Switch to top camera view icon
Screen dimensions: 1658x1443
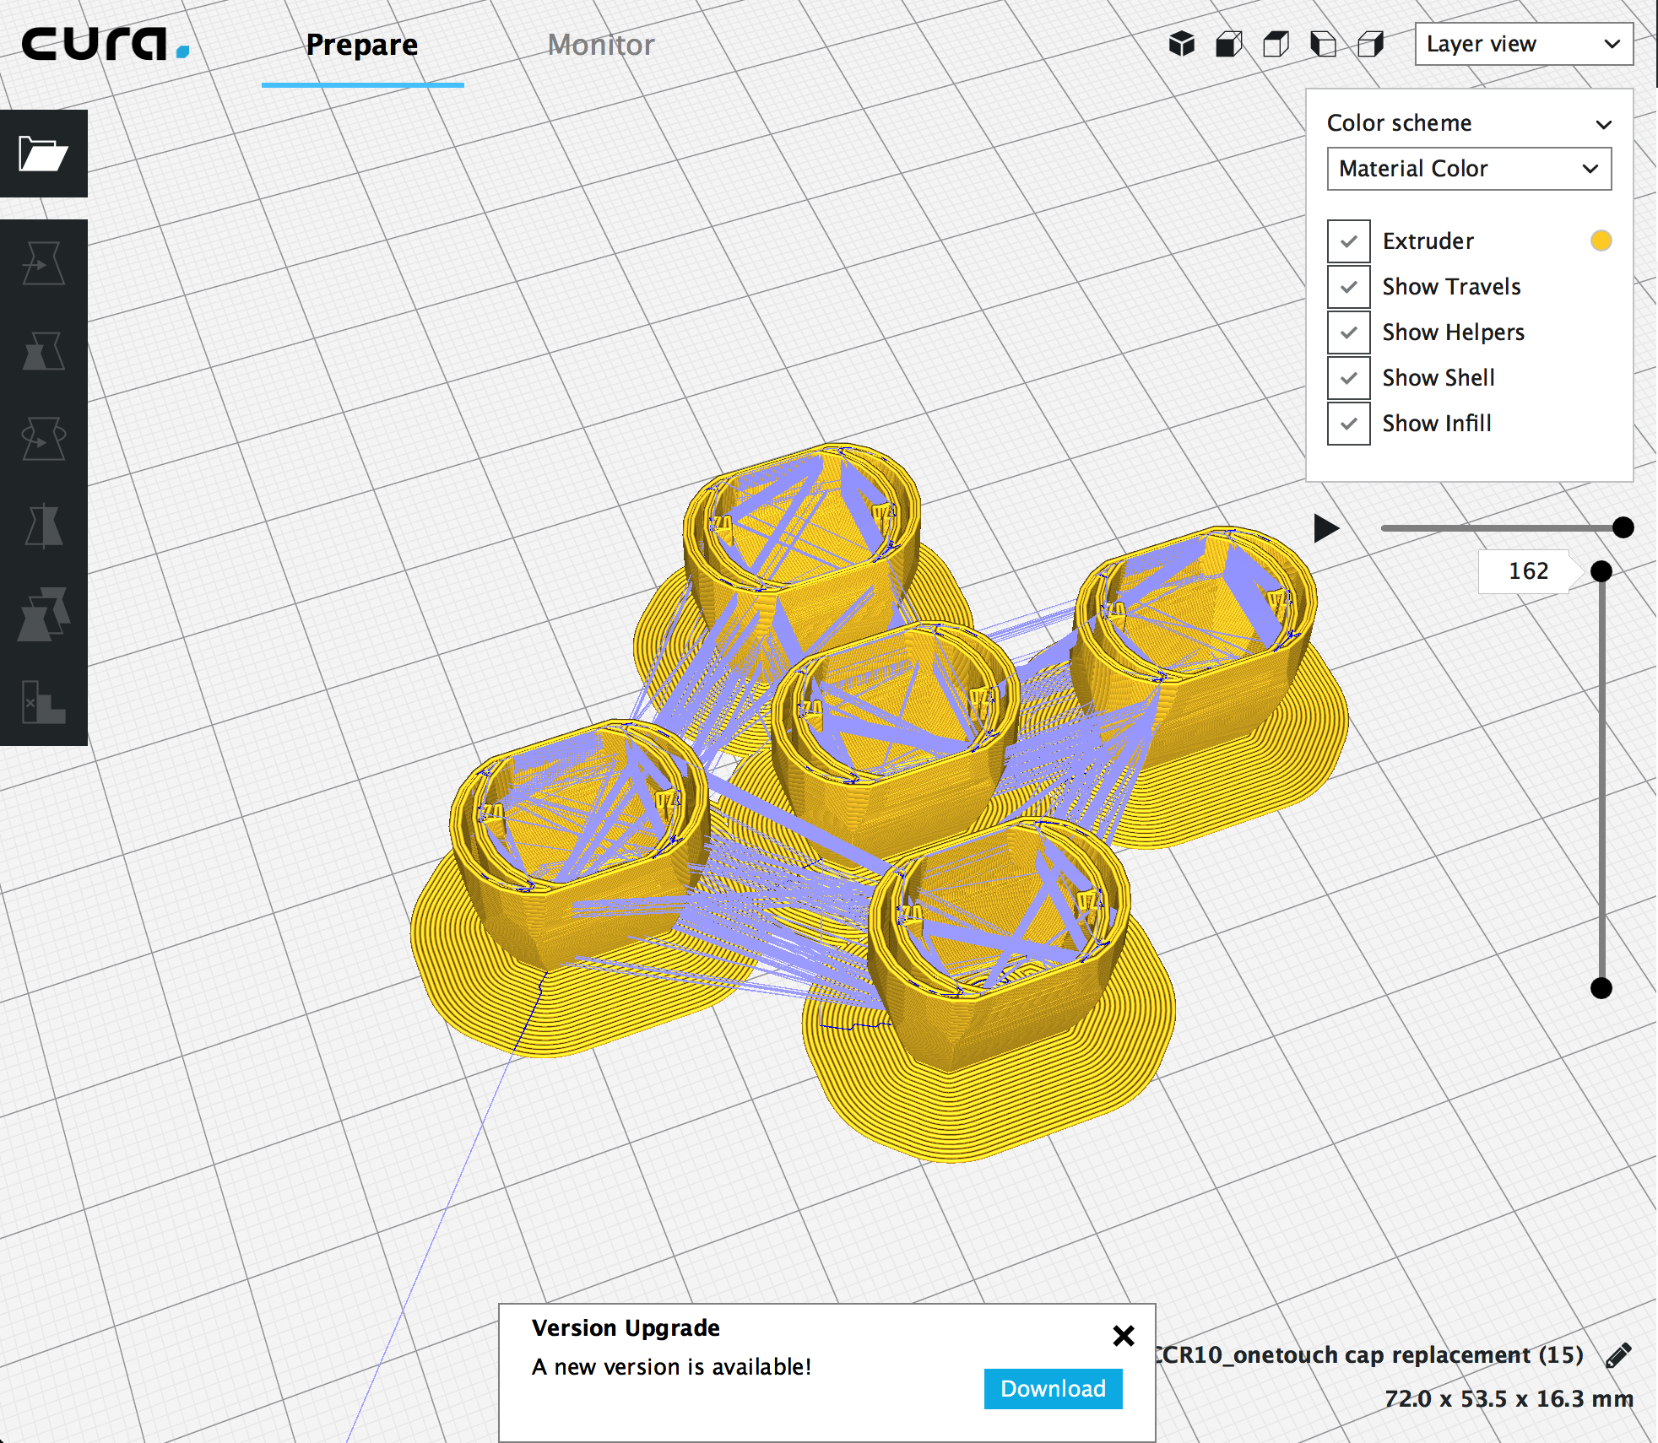pos(1276,44)
